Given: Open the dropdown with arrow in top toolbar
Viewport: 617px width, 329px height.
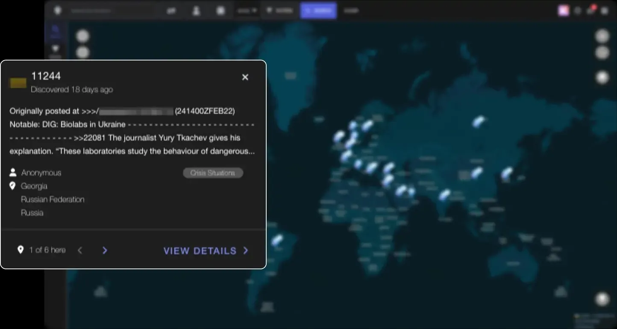Looking at the screenshot, I should (248, 11).
